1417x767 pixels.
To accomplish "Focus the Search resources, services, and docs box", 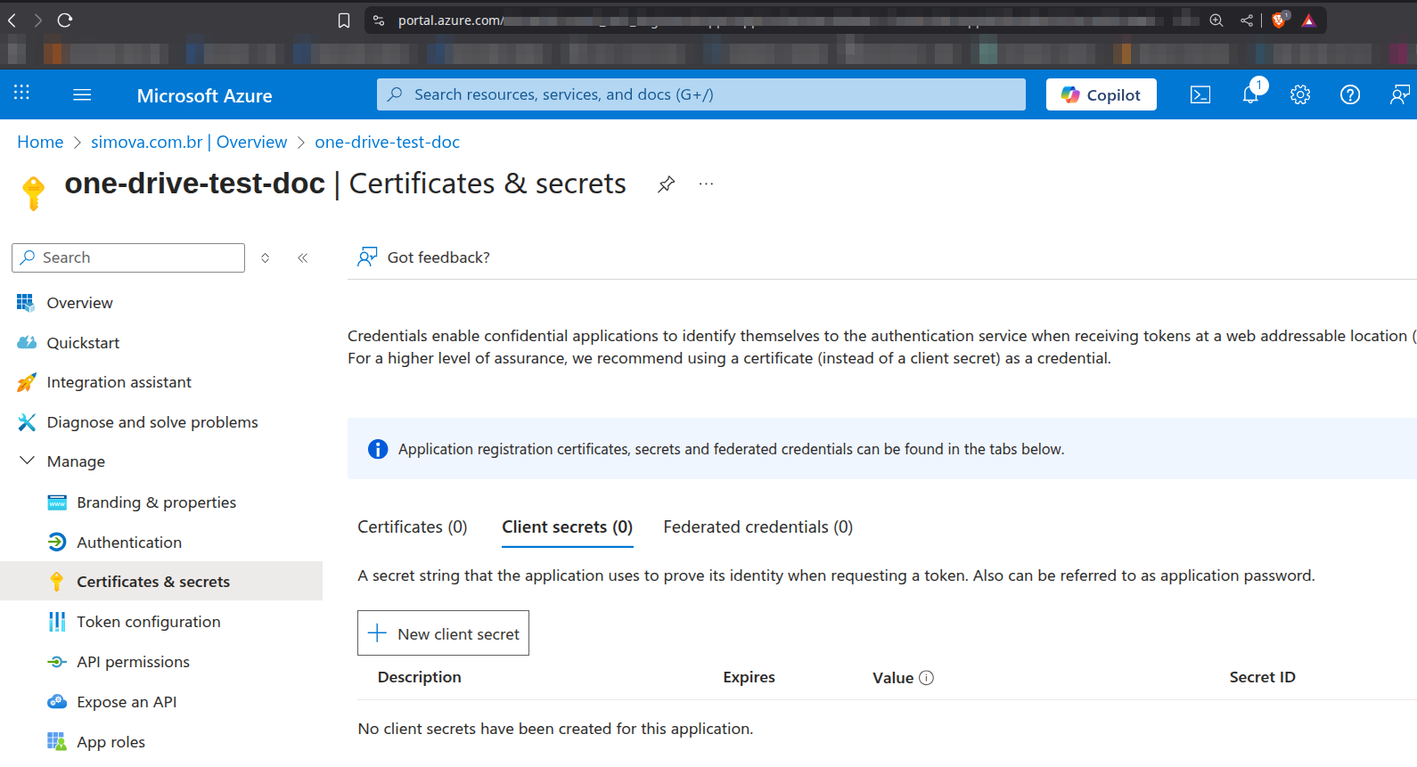I will (x=700, y=94).
